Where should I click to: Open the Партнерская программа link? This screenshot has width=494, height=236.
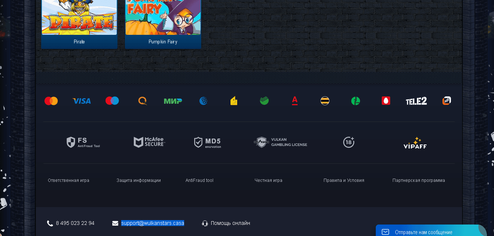419,180
